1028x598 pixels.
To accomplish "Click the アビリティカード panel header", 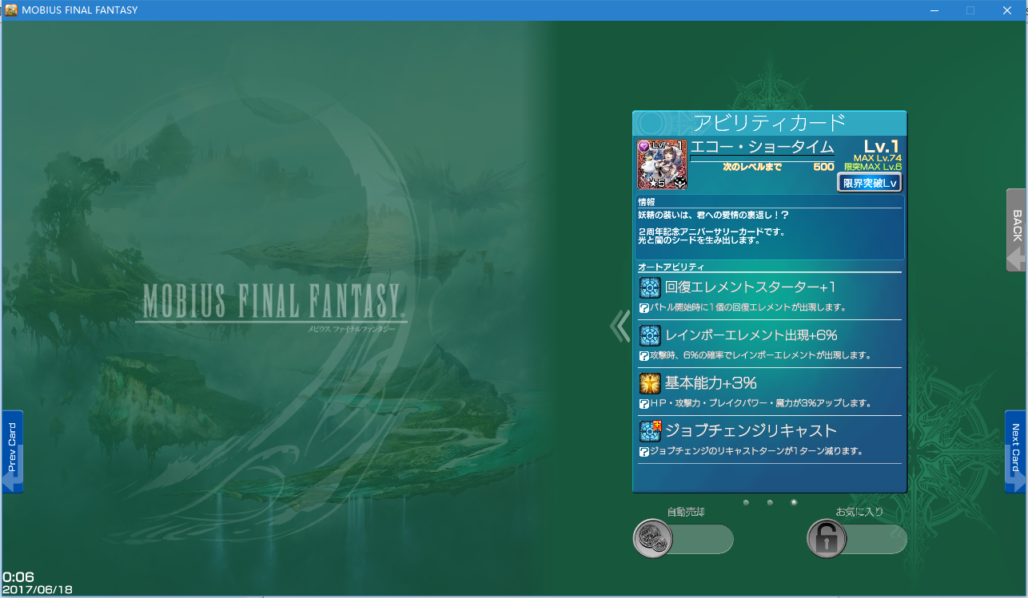I will tap(769, 123).
